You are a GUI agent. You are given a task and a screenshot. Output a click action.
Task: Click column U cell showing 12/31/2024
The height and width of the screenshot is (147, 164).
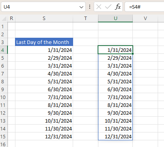[115, 136]
